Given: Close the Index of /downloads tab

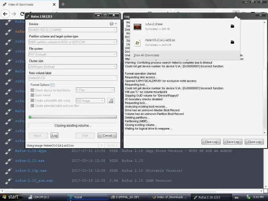Looking at the screenshot, I should pos(54,4).
